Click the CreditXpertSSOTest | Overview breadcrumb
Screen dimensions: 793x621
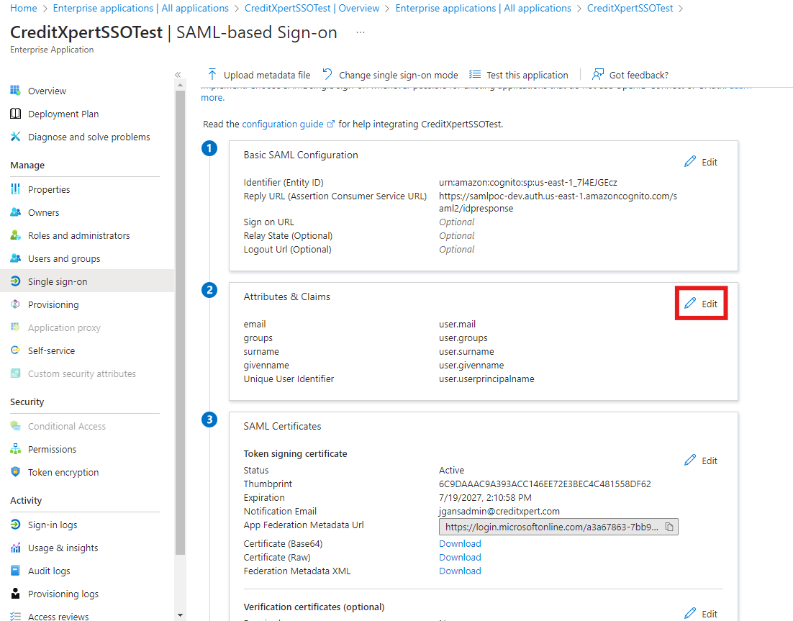pyautogui.click(x=312, y=8)
